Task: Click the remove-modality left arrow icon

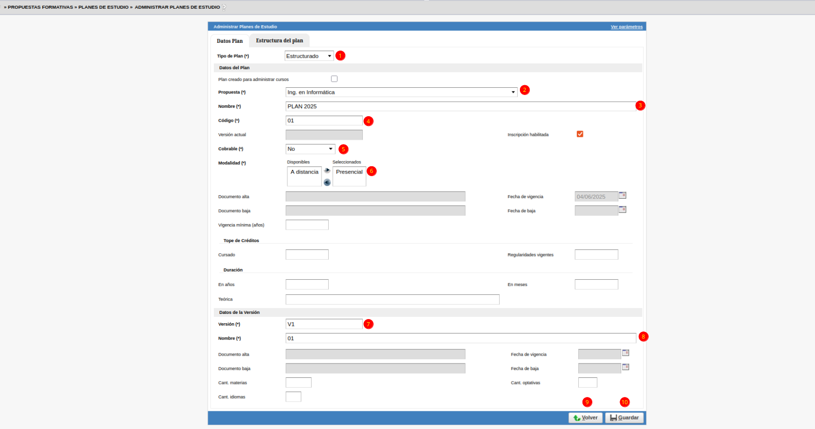Action: coord(327,182)
